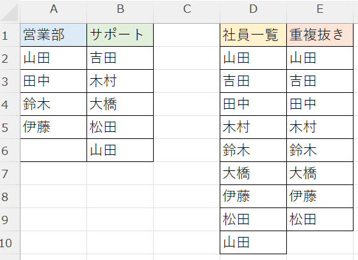Click the サポート header cell
This screenshot has height=260, width=358.
[120, 35]
